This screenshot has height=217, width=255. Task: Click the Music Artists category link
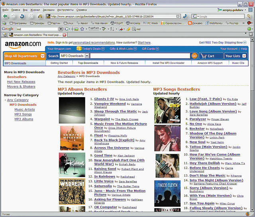coord(25,109)
